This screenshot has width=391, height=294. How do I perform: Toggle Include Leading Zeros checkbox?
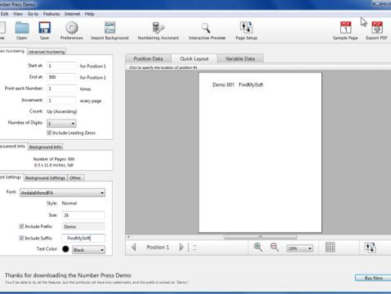49,133
